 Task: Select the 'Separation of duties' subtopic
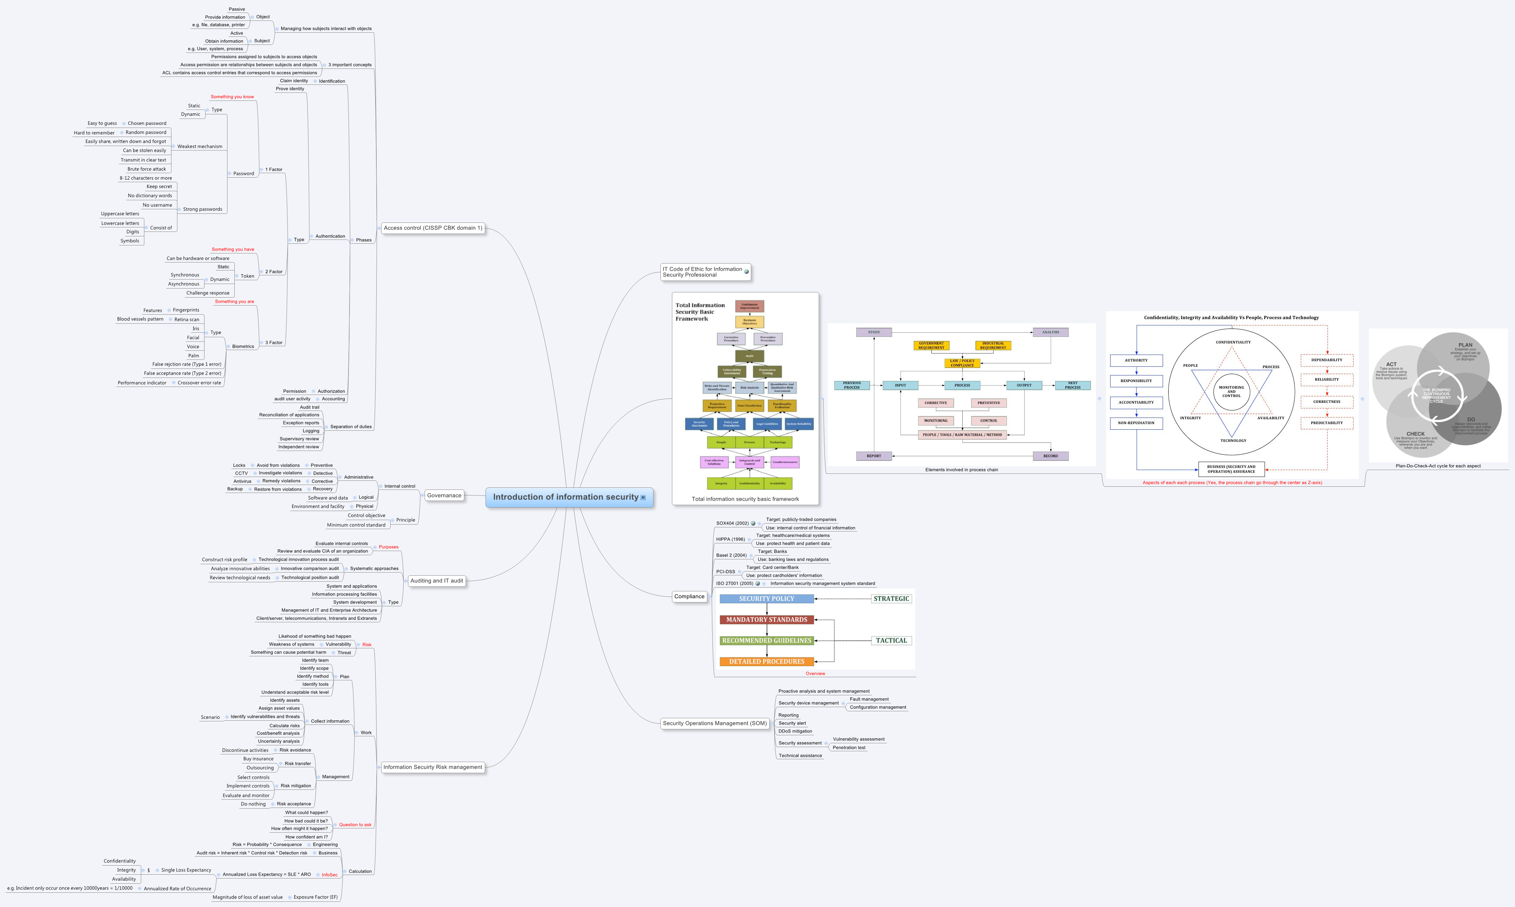pos(351,427)
